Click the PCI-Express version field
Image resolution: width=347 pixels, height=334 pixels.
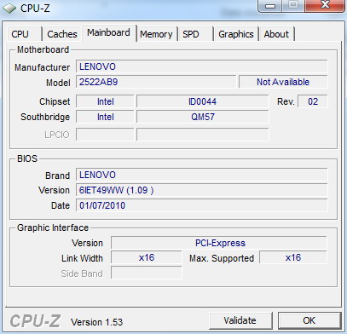point(219,243)
